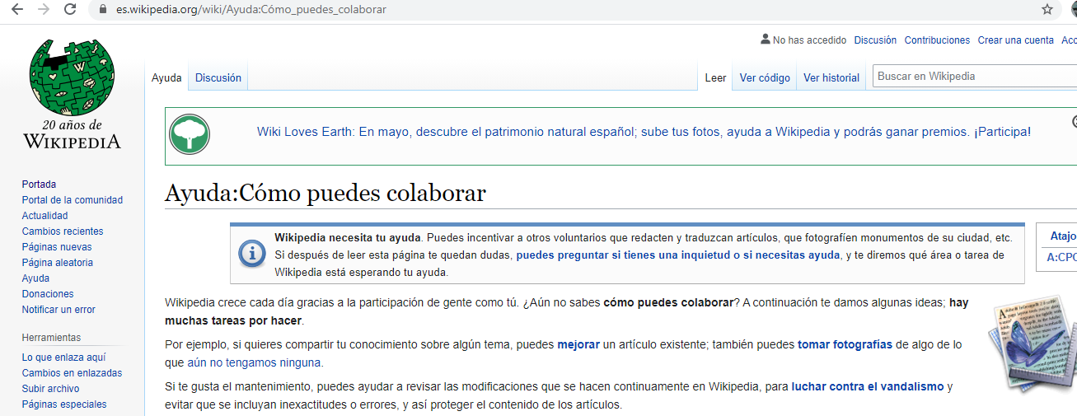The image size is (1077, 416).
Task: Click the Cambios recientes sidebar link
Action: click(63, 231)
